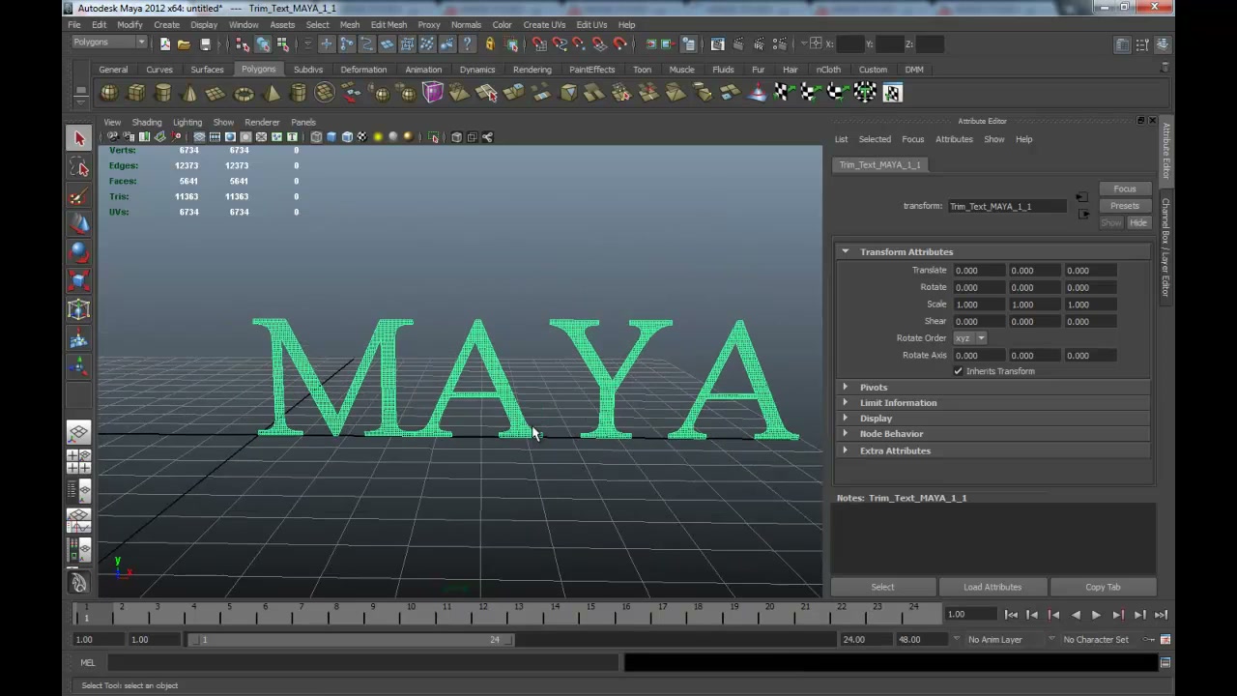Create a polygon pyramid from the shelf
This screenshot has width=1237, height=696.
pyautogui.click(x=272, y=93)
